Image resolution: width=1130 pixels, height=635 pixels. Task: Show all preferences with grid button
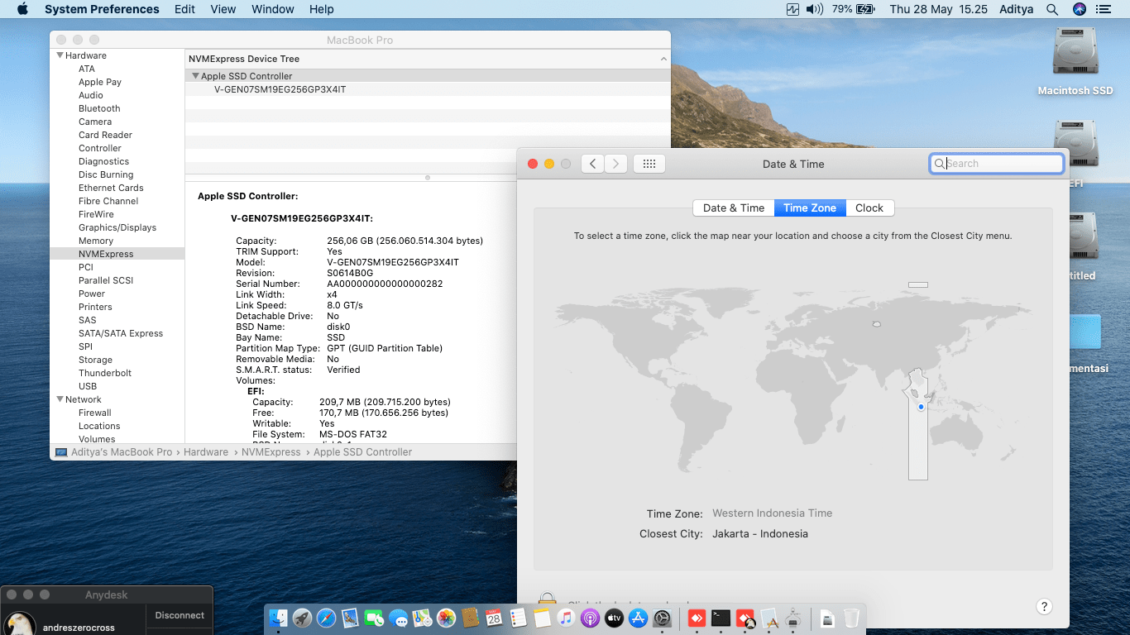(649, 164)
